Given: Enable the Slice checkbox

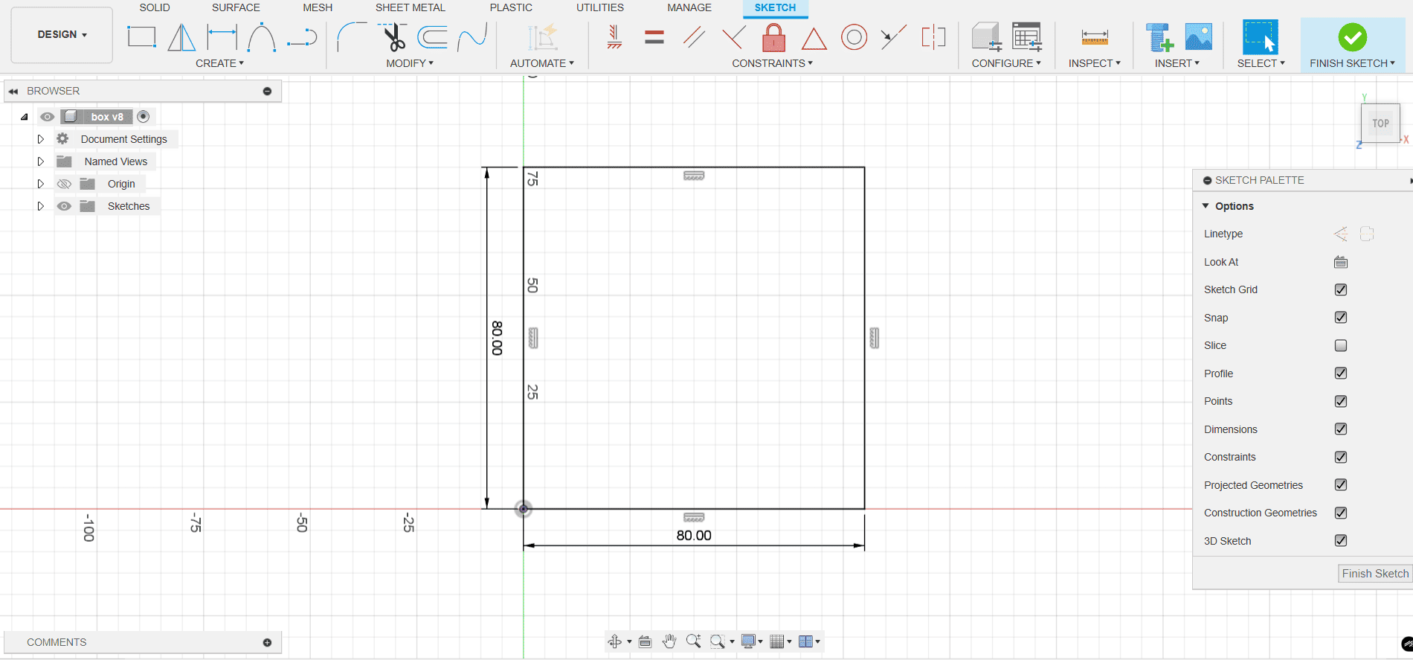Looking at the screenshot, I should click(1341, 345).
